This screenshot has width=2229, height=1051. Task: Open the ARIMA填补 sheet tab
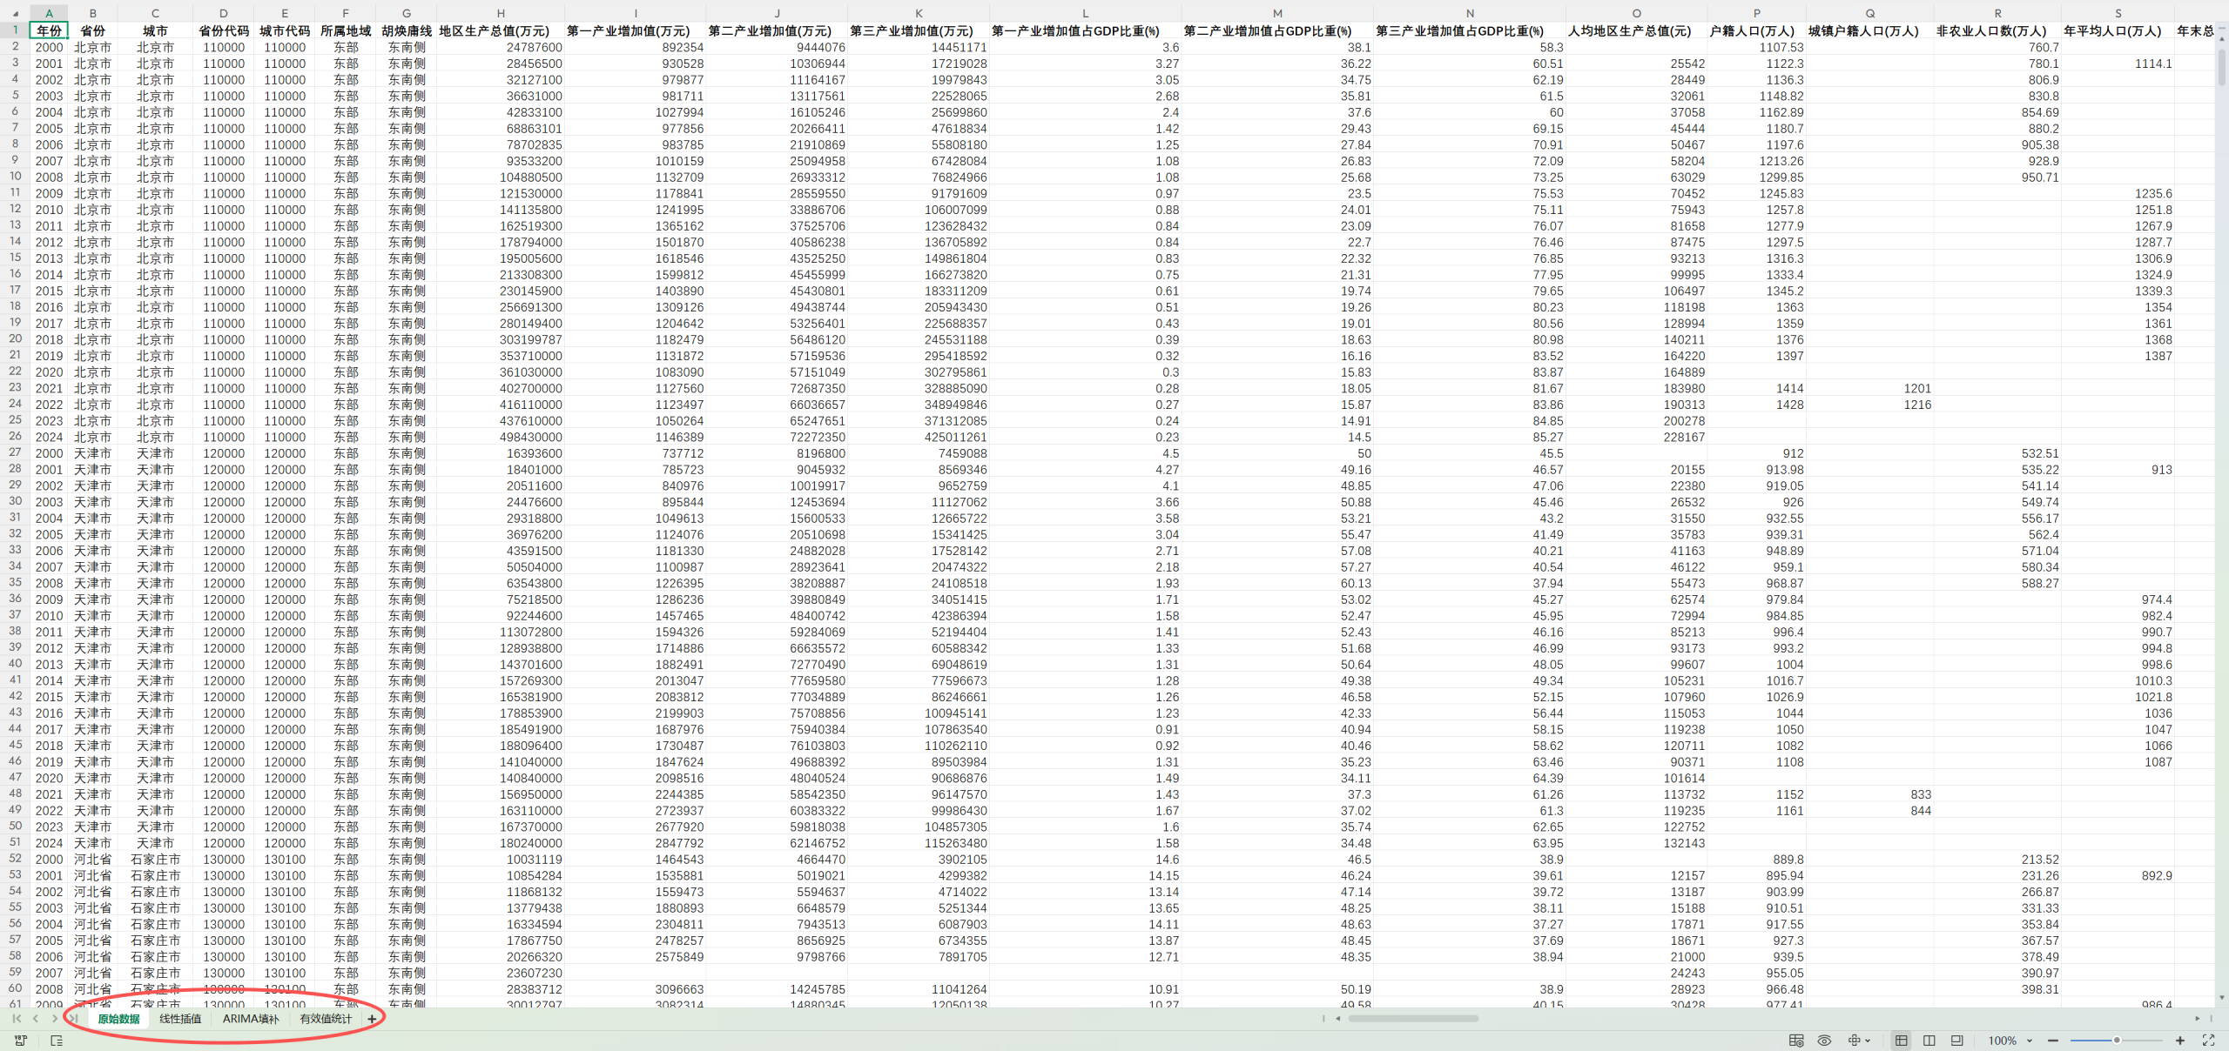[x=251, y=1019]
